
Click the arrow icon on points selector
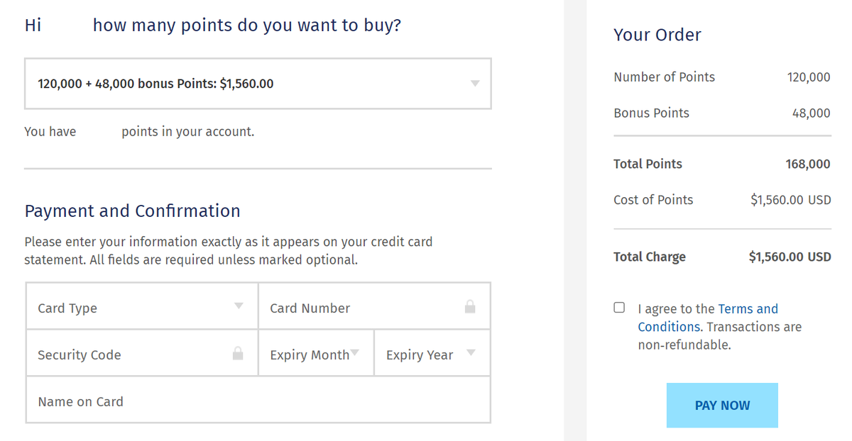click(x=475, y=84)
